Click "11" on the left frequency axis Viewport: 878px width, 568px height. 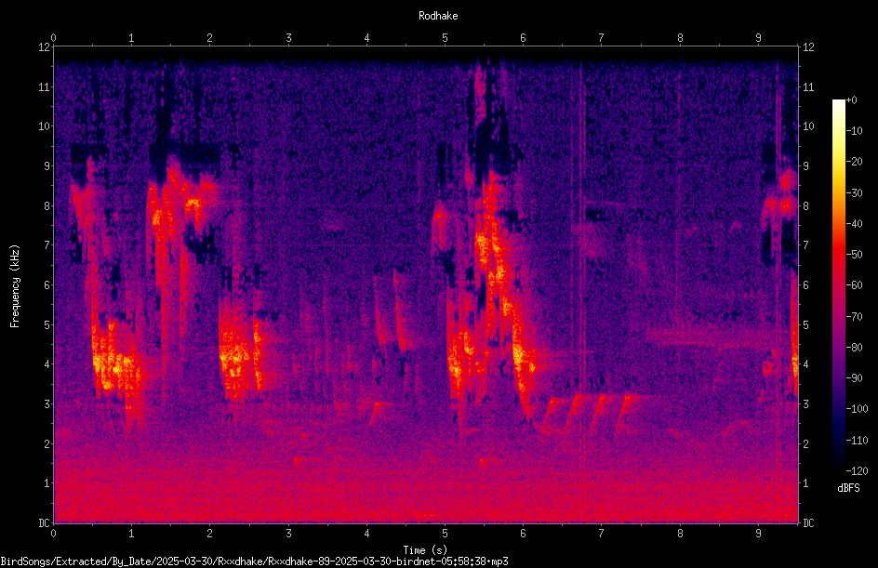(x=44, y=86)
